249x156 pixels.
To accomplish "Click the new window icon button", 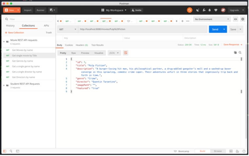I will point(52,10).
